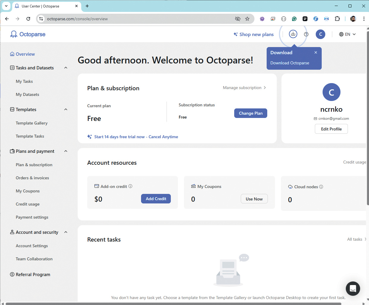Open Account Settings
Screen dimensions: 369x305
(x=32, y=246)
